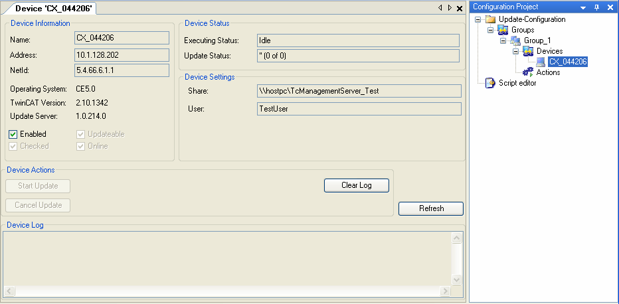The image size is (619, 304).
Task: Toggle the Enabled checkbox
Action: 13,135
